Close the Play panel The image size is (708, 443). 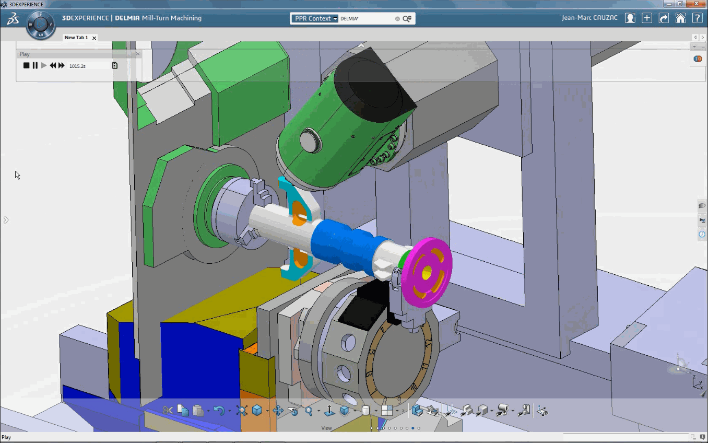point(138,54)
